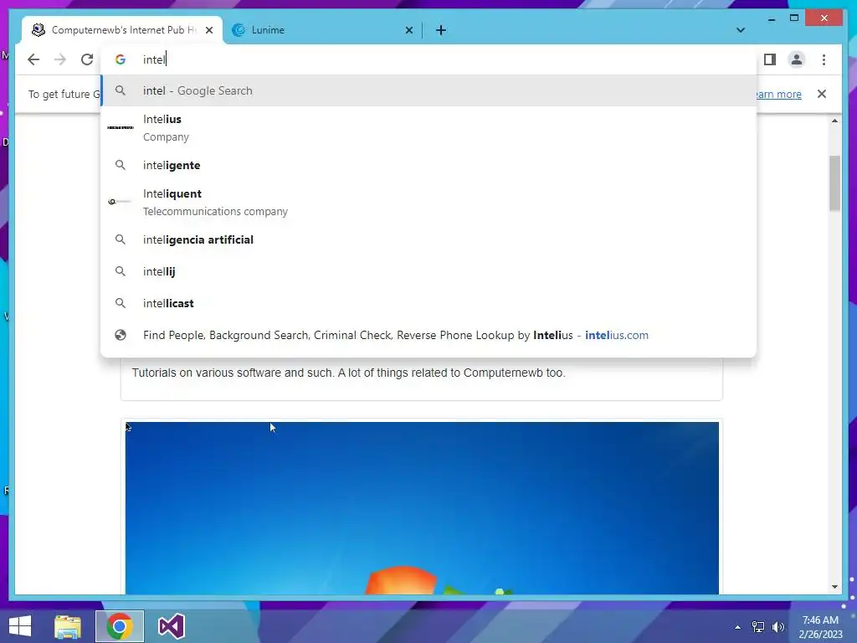This screenshot has width=857, height=643.
Task: Click the magnifier icon beside intellicast
Action: coord(121,303)
